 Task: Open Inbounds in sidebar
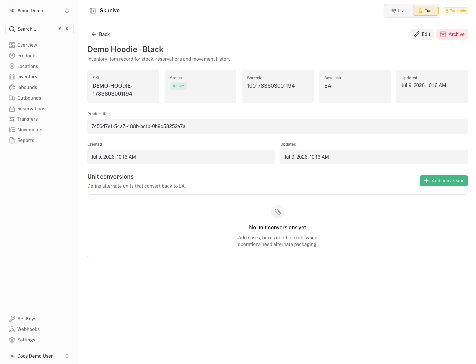[x=40, y=87]
